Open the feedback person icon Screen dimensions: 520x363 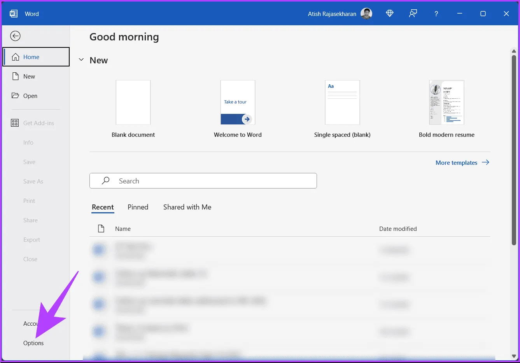coord(413,14)
